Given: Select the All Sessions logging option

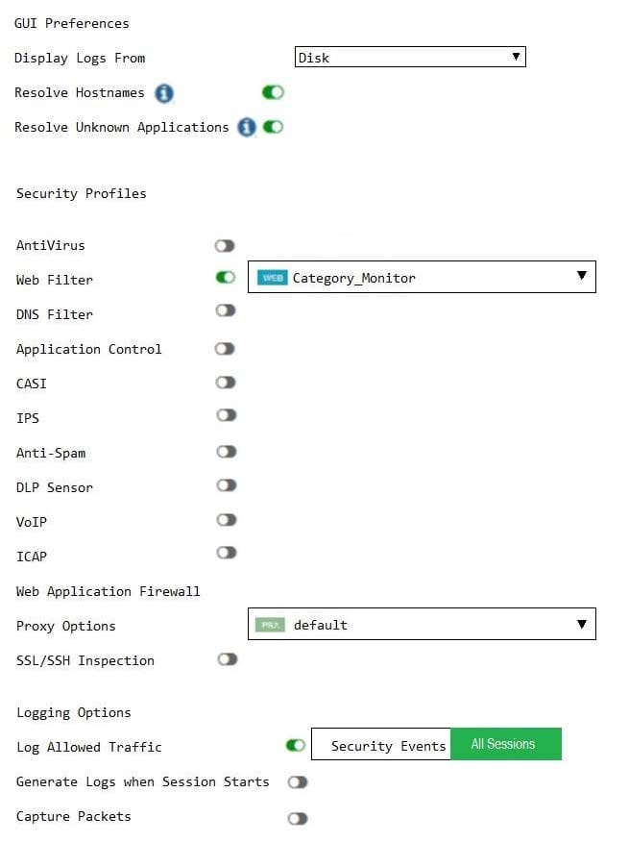Looking at the screenshot, I should (505, 744).
